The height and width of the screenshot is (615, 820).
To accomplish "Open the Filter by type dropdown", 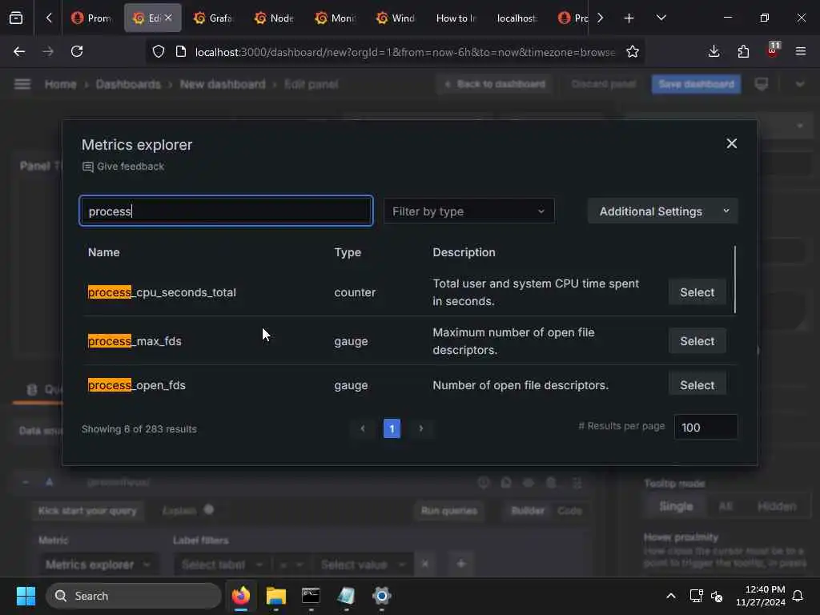I will [468, 211].
